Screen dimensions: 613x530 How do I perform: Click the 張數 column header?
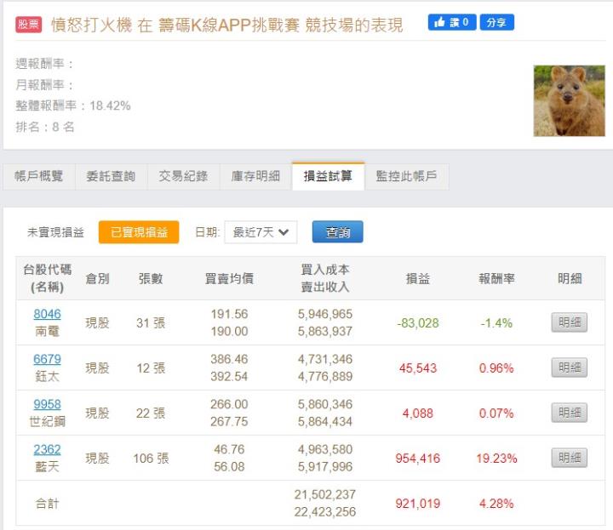pos(151,278)
